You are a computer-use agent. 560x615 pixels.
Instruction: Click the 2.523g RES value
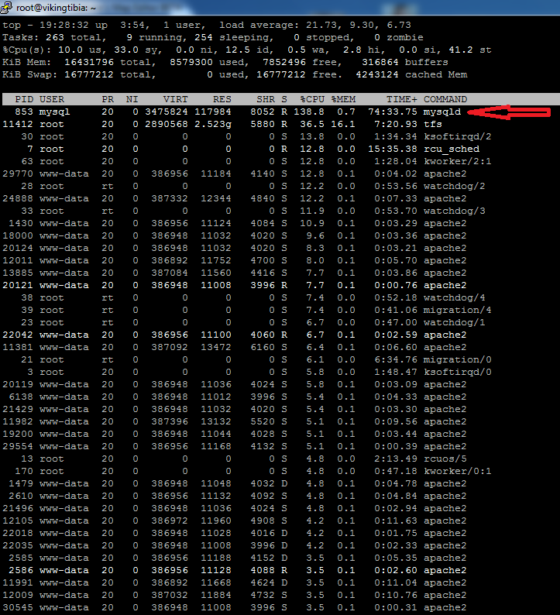click(x=213, y=125)
